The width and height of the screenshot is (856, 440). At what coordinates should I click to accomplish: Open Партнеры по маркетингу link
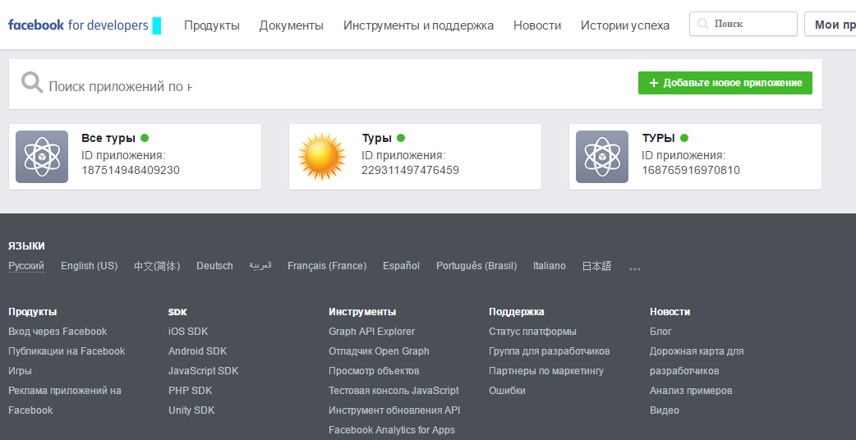click(546, 371)
